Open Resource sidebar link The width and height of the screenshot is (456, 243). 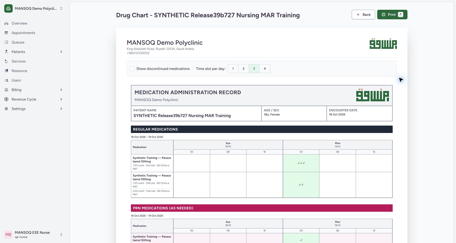(19, 71)
